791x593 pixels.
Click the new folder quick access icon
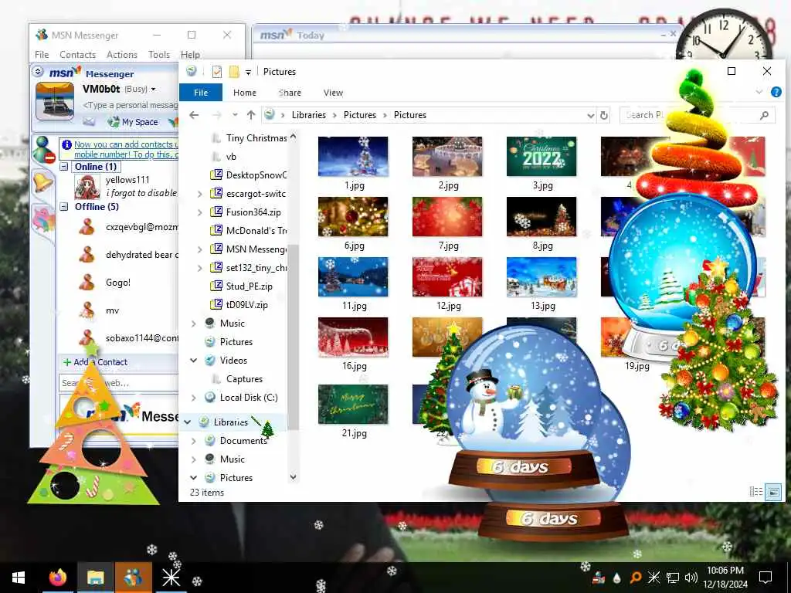[234, 72]
